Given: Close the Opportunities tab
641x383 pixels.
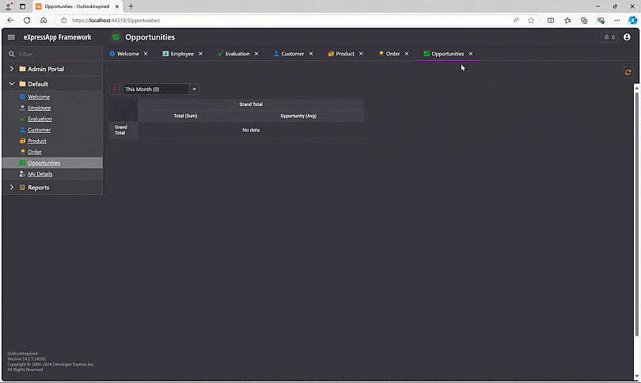Looking at the screenshot, I should point(471,54).
